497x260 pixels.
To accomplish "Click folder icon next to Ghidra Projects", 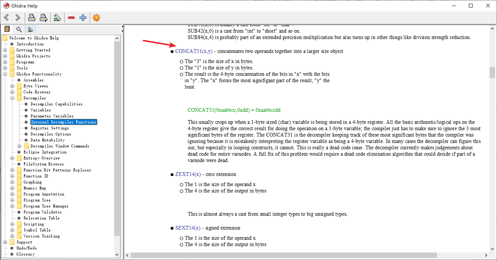I will pos(12,56).
